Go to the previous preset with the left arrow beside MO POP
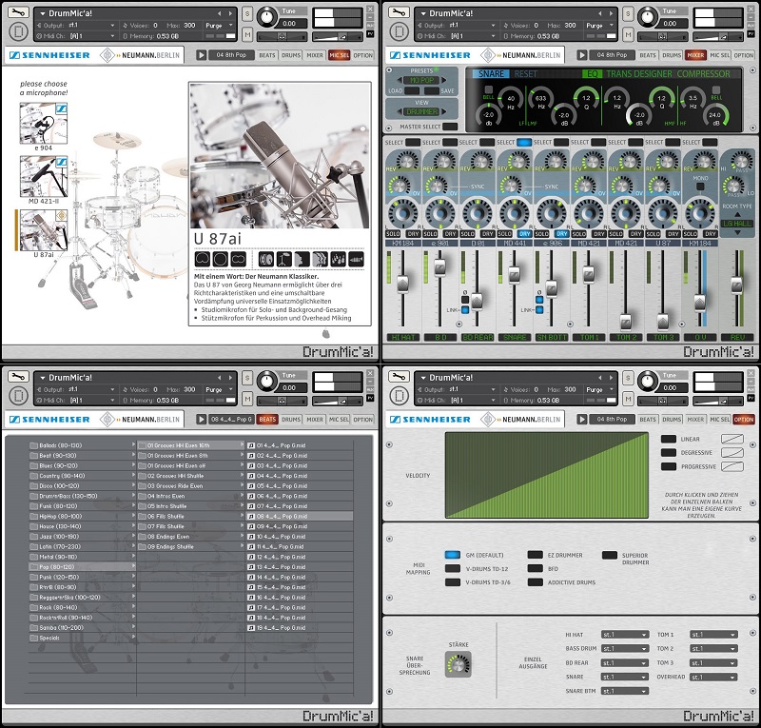 (x=400, y=80)
